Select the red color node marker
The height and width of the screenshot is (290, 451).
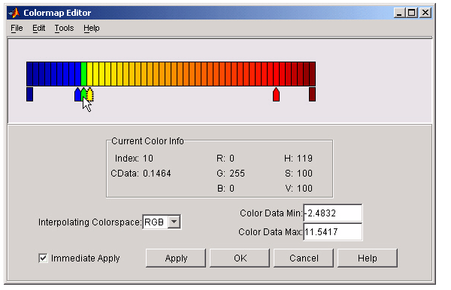click(276, 94)
